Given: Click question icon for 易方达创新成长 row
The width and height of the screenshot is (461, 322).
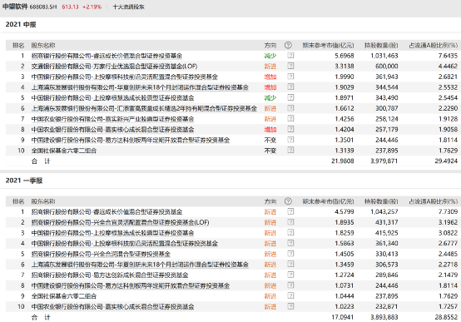Looking at the screenshot, I should pos(290,275).
